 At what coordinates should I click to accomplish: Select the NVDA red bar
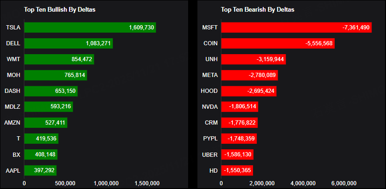pyautogui.click(x=239, y=107)
